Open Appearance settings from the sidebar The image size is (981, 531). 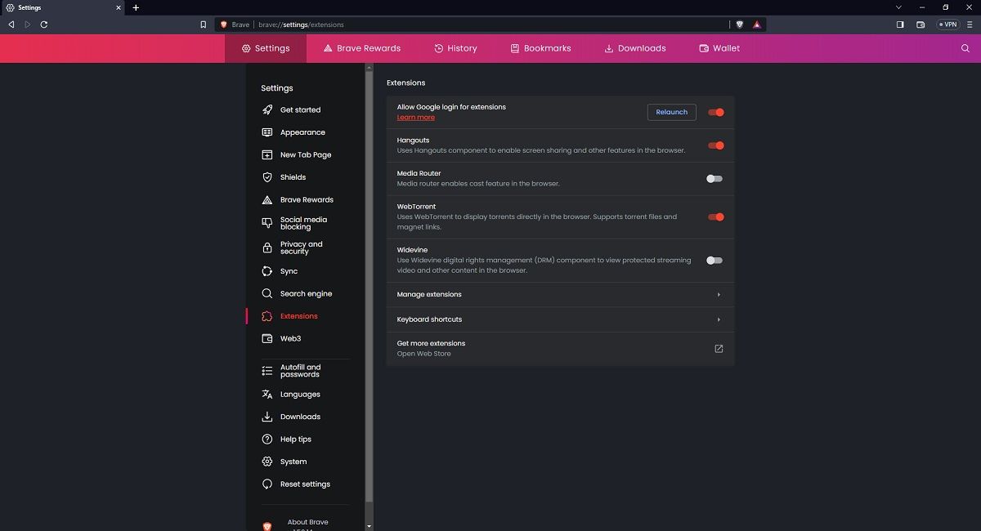pyautogui.click(x=302, y=132)
